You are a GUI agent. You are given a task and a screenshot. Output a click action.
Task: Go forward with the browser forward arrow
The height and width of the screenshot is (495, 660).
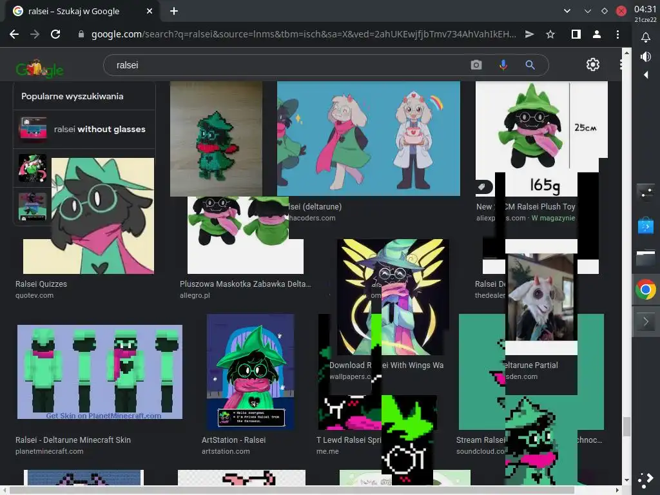click(x=35, y=35)
